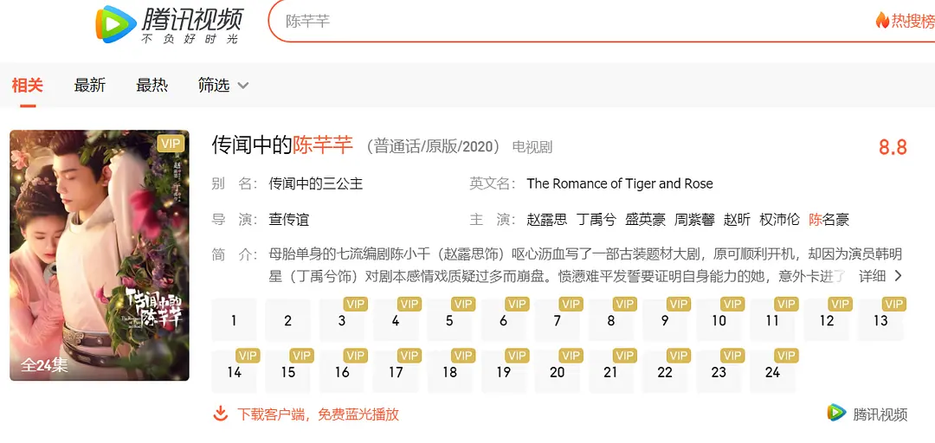Play VIP episode 13
935x443 pixels.
coord(880,321)
